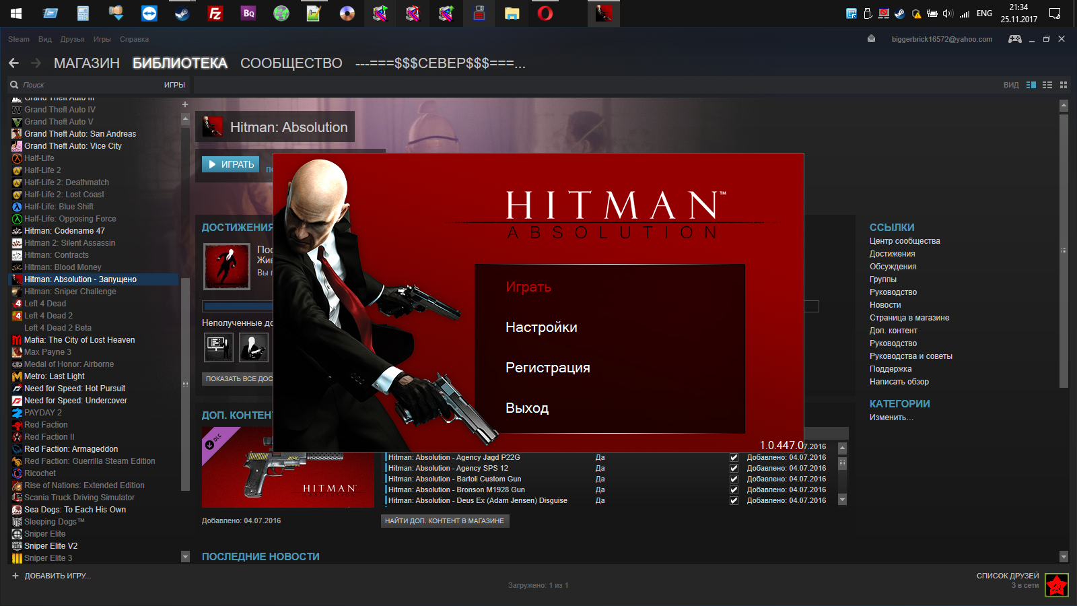Click Выход to exit the launcher
The height and width of the screenshot is (606, 1077).
[527, 408]
